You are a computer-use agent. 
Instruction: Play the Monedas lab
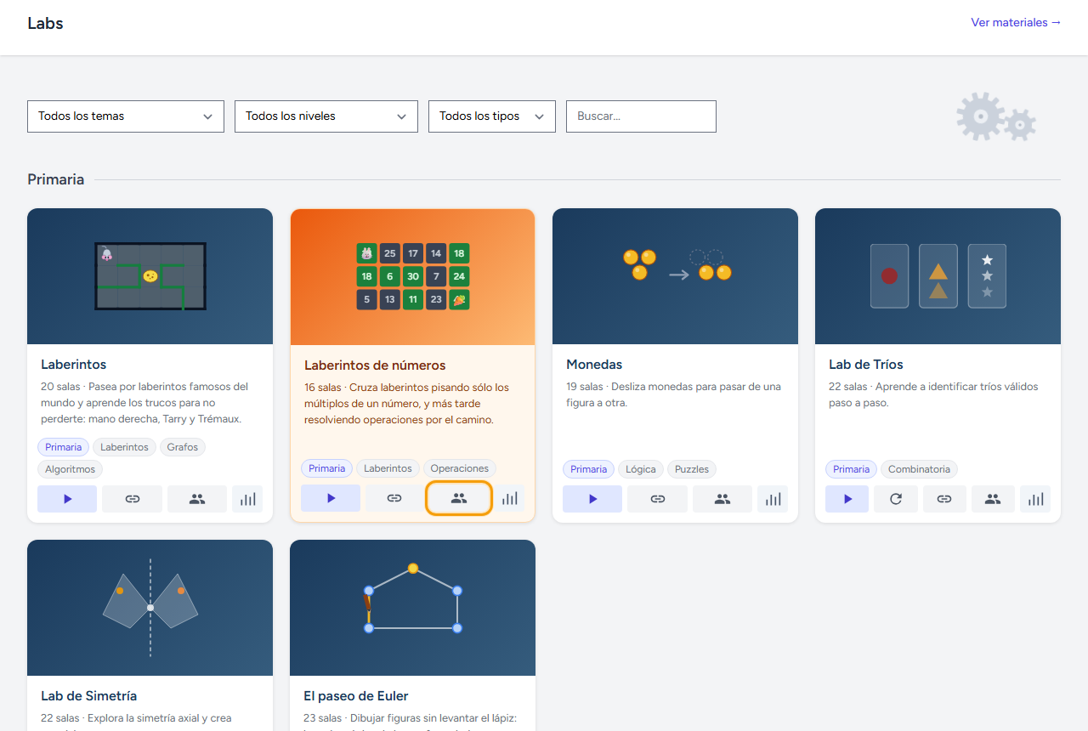click(x=592, y=499)
